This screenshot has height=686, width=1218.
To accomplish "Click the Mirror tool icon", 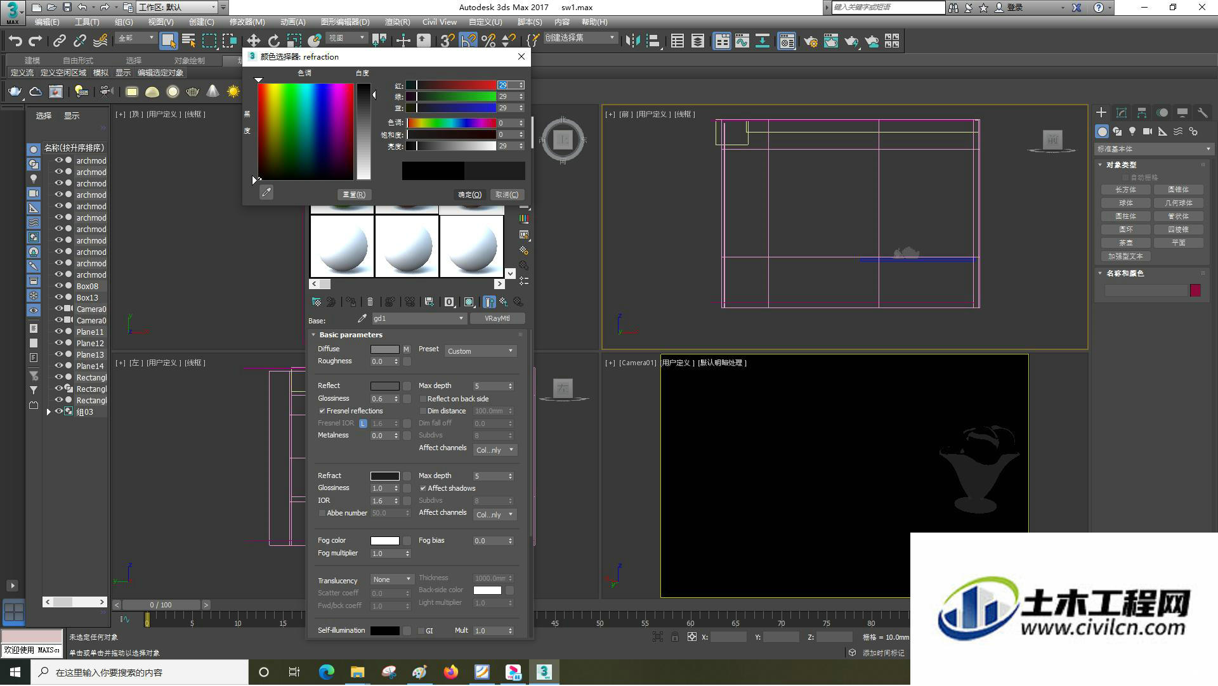I will [x=632, y=41].
